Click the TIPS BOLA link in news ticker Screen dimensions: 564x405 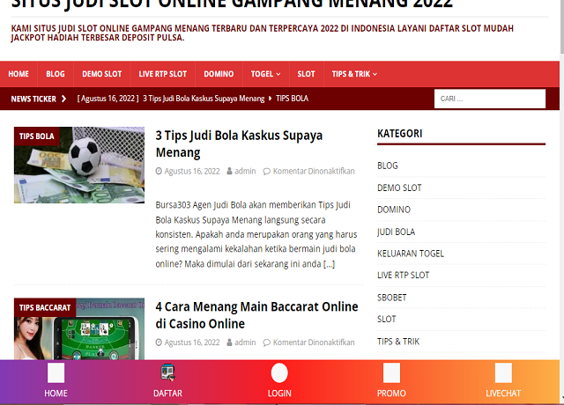292,99
